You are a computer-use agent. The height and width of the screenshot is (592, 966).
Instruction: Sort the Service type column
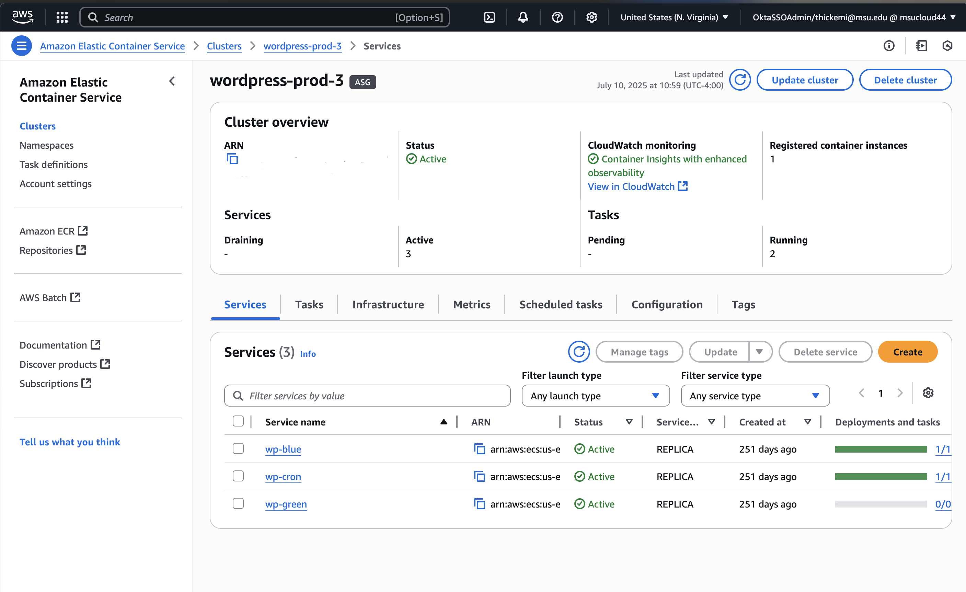[x=711, y=422]
